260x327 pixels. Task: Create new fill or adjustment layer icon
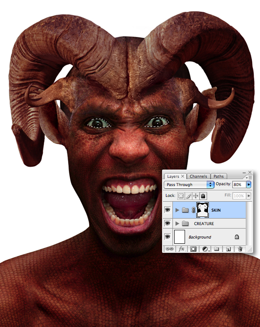(205, 249)
